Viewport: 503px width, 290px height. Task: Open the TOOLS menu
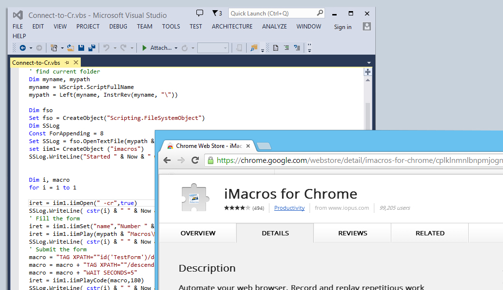[171, 27]
